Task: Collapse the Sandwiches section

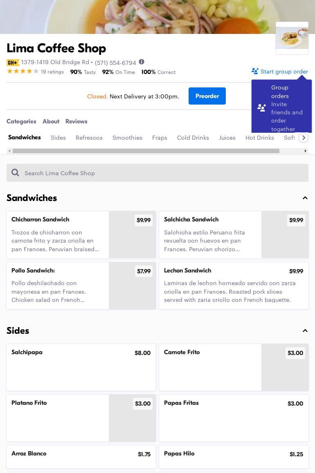Action: tap(305, 198)
